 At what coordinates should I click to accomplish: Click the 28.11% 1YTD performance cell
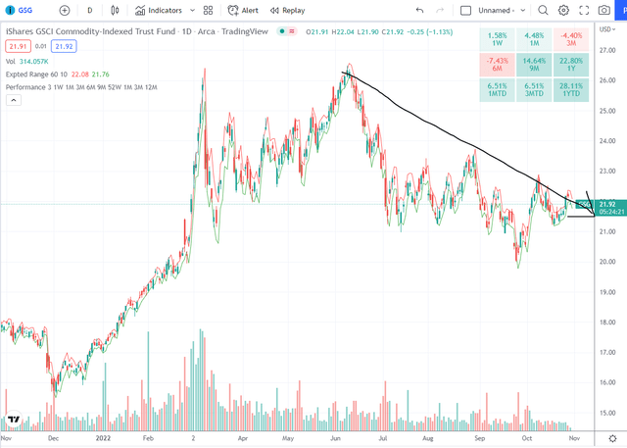coord(571,89)
